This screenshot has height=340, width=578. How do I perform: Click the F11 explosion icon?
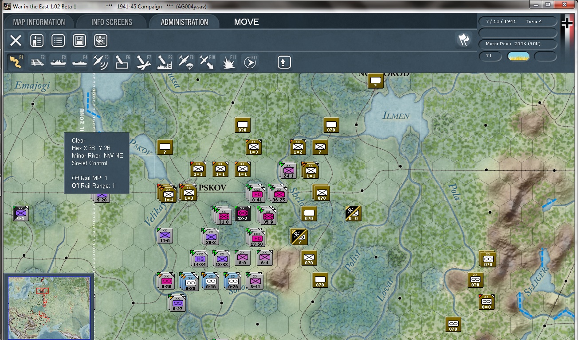(228, 62)
